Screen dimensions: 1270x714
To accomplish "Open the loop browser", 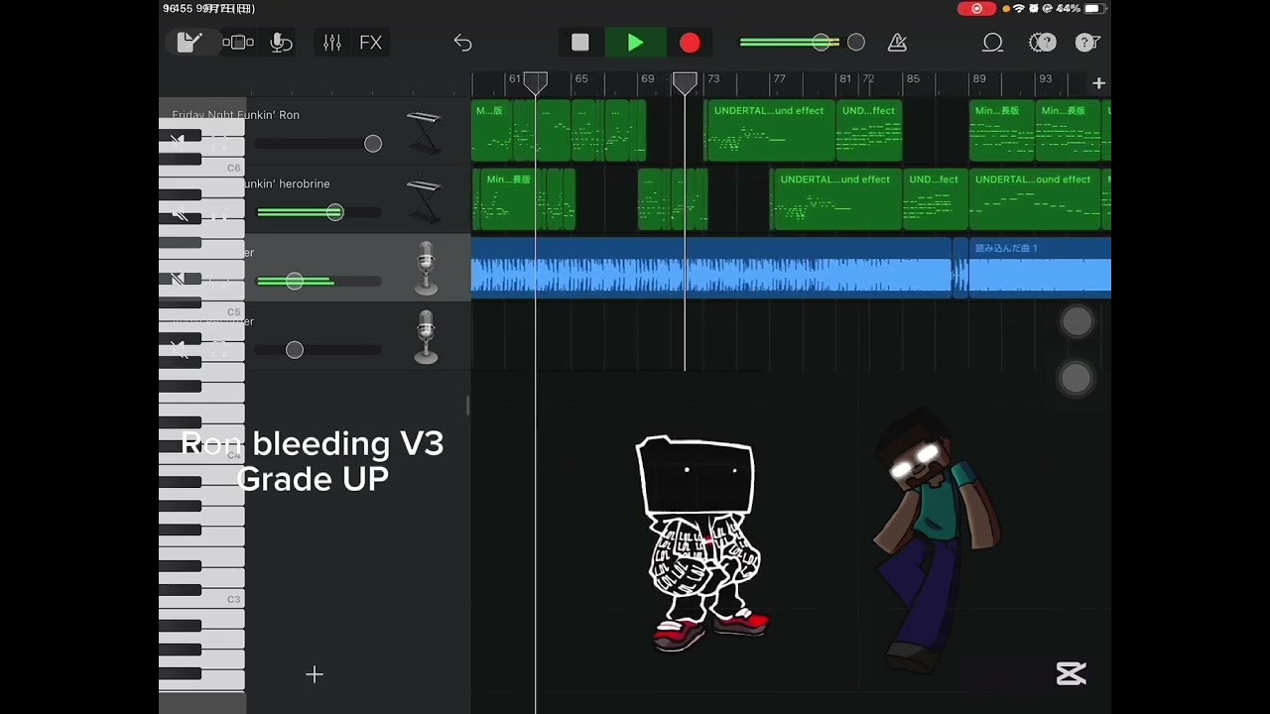I will pos(992,43).
